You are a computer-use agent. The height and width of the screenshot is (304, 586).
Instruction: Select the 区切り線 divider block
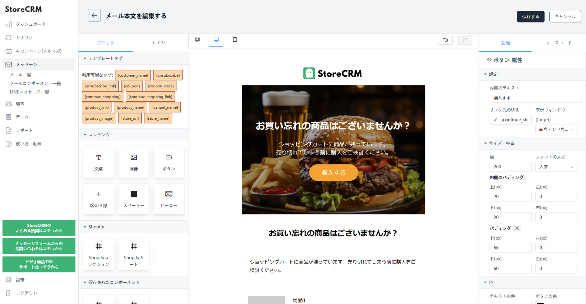click(x=99, y=199)
